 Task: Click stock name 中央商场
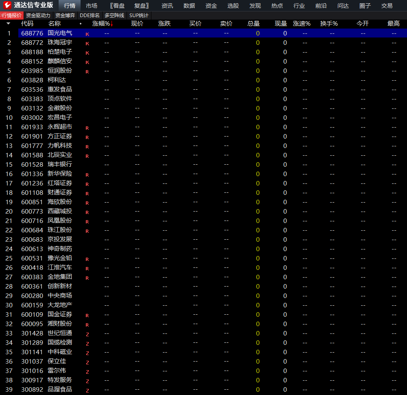(60, 296)
